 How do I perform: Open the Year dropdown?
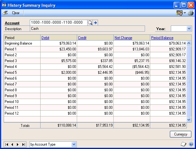click(189, 29)
